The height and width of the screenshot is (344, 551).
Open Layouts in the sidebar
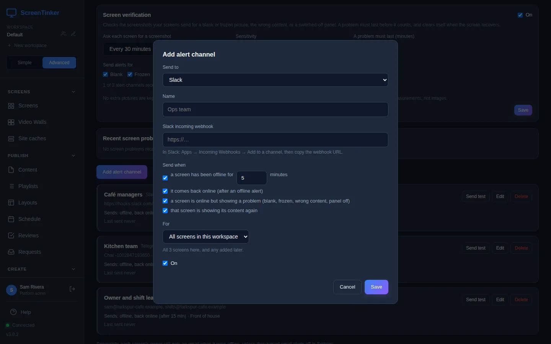coord(42,203)
